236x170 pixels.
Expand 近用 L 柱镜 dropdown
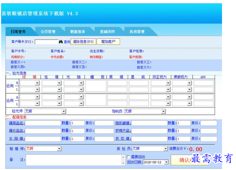(59, 89)
